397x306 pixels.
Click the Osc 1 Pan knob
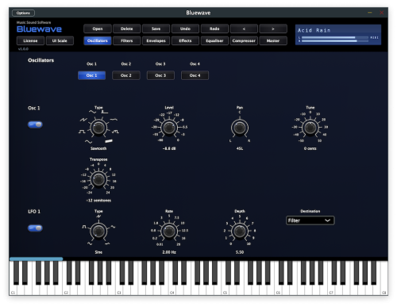pyautogui.click(x=240, y=128)
